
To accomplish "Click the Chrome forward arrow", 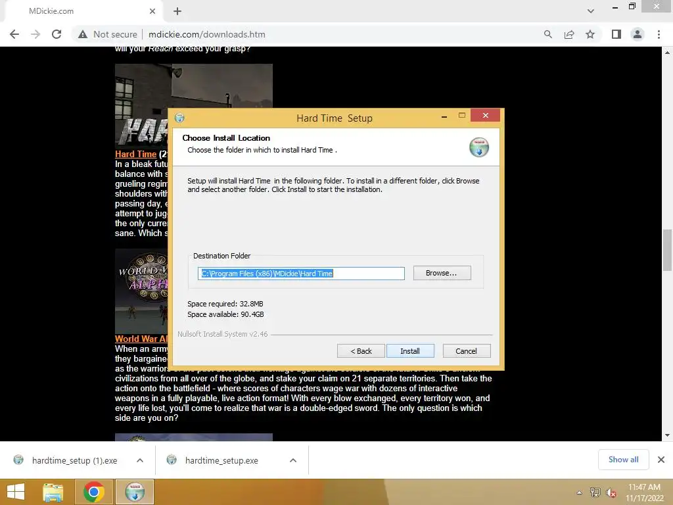I will pyautogui.click(x=35, y=34).
